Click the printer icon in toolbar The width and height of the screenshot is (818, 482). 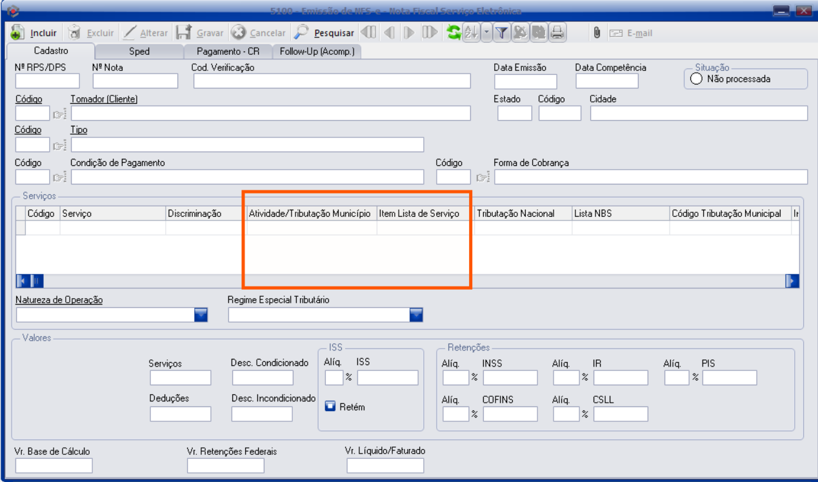click(x=557, y=32)
